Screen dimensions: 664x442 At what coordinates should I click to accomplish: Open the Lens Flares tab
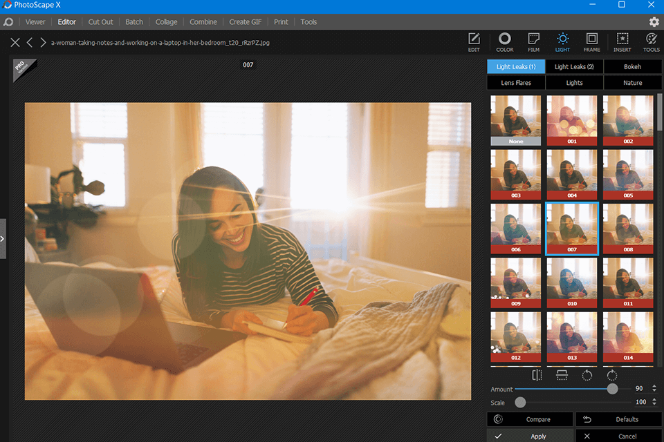[x=515, y=83]
